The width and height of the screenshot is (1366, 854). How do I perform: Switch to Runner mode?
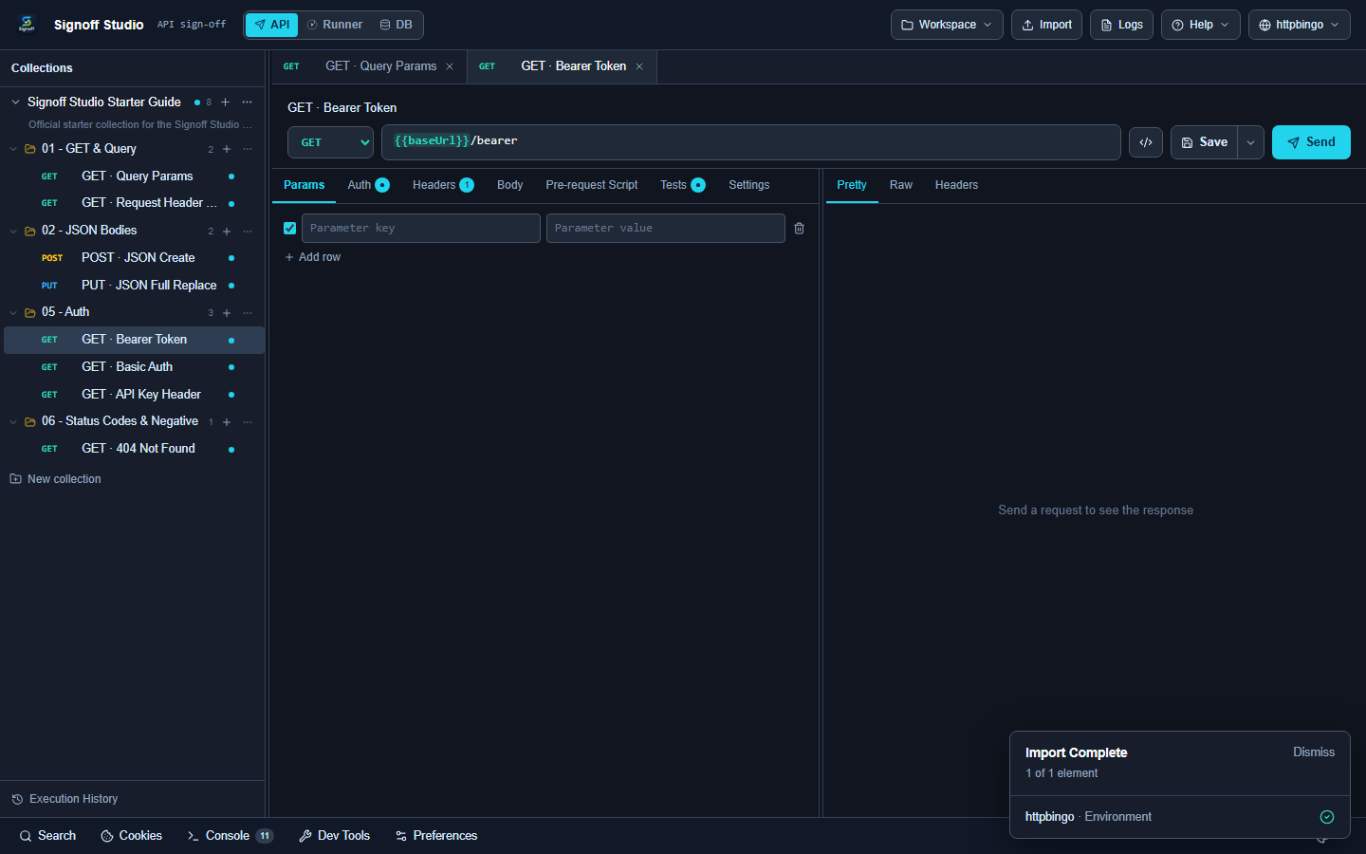(335, 25)
